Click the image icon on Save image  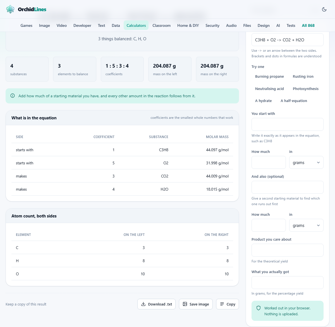185,304
